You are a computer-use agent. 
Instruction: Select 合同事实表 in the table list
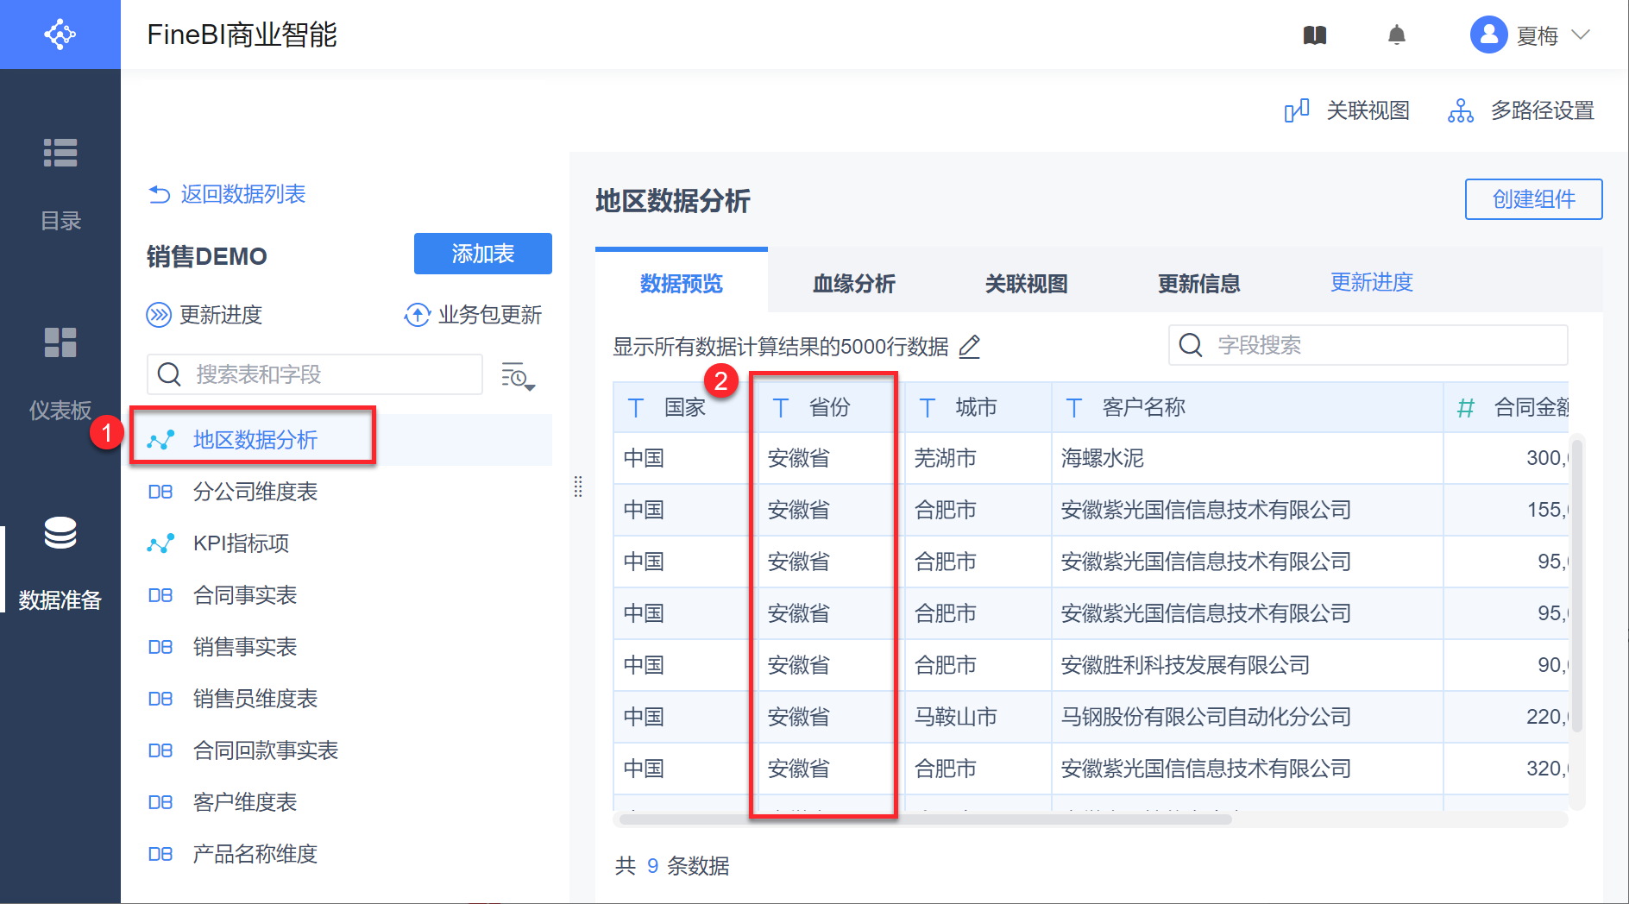[x=341, y=595]
